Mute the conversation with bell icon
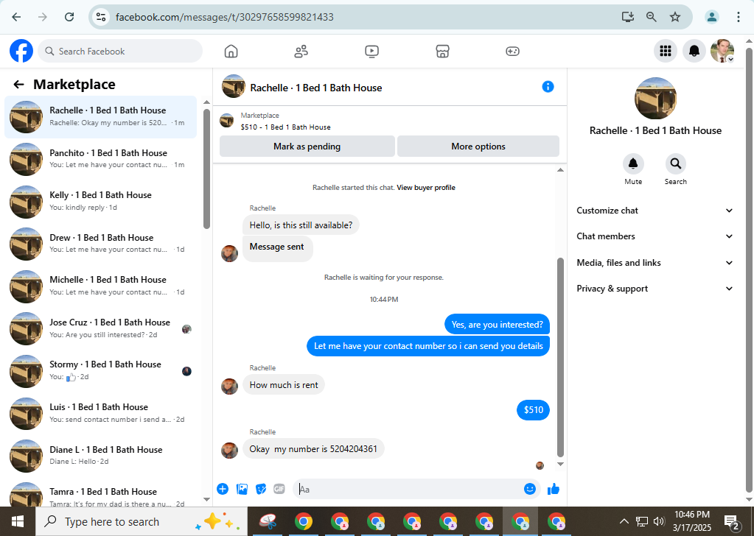The height and width of the screenshot is (536, 754). pos(633,163)
